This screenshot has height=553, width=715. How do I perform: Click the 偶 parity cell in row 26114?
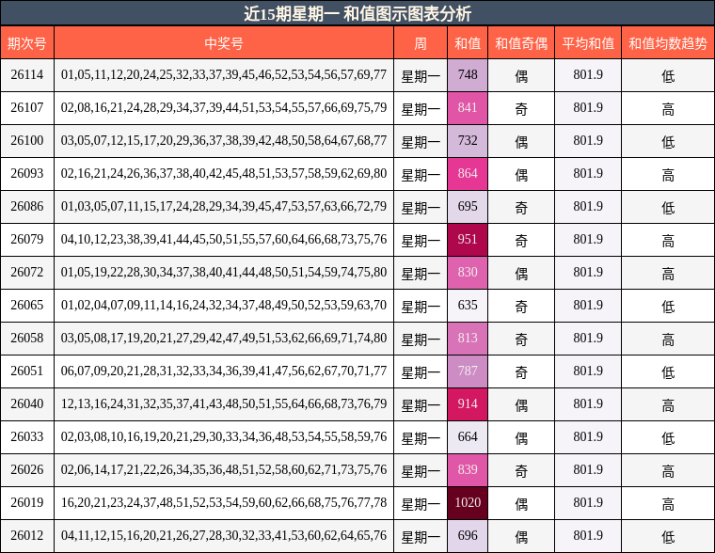point(521,76)
